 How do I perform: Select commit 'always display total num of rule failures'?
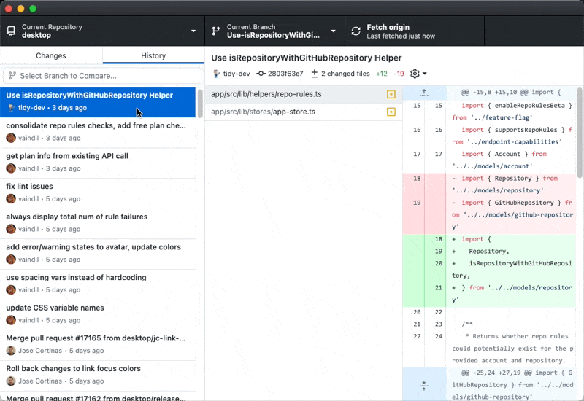[x=98, y=224]
